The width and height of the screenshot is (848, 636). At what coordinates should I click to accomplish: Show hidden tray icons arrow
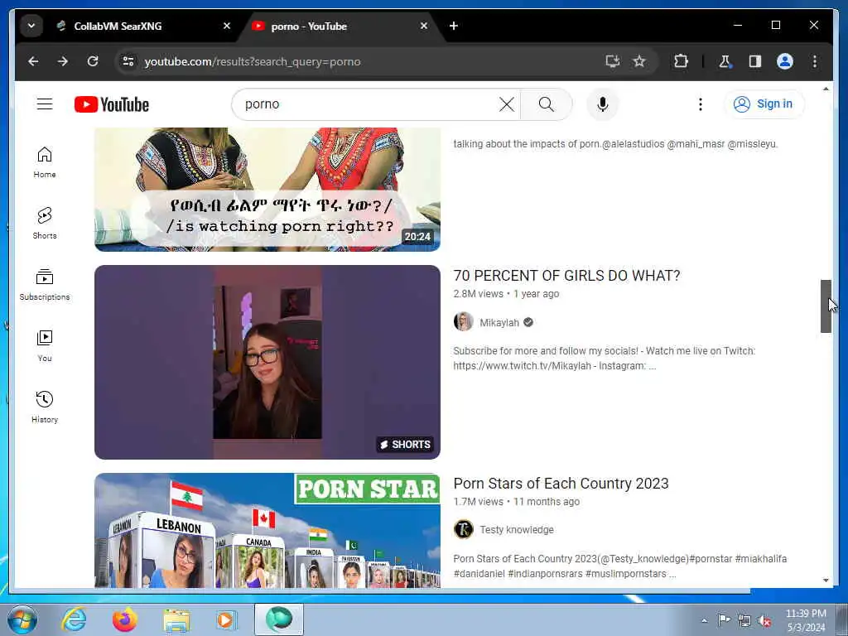coord(704,620)
